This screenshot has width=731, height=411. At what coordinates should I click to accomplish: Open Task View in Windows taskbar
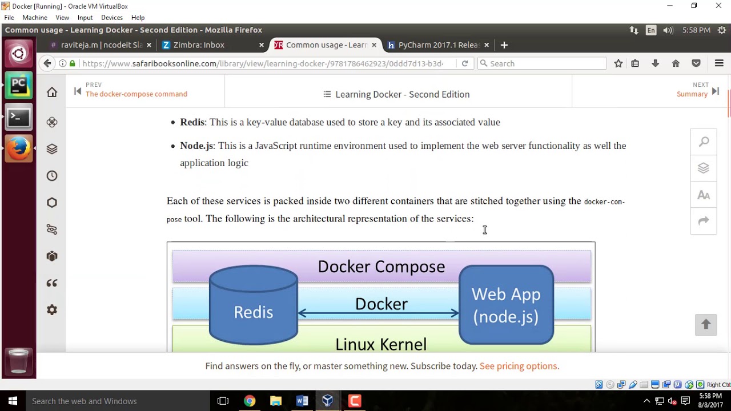223,401
